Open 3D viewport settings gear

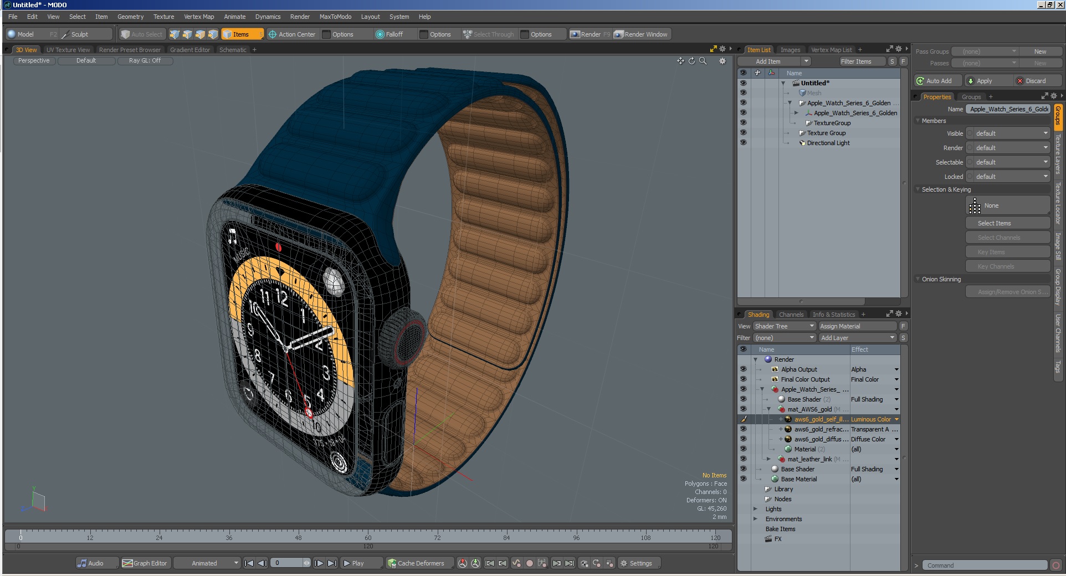[722, 61]
